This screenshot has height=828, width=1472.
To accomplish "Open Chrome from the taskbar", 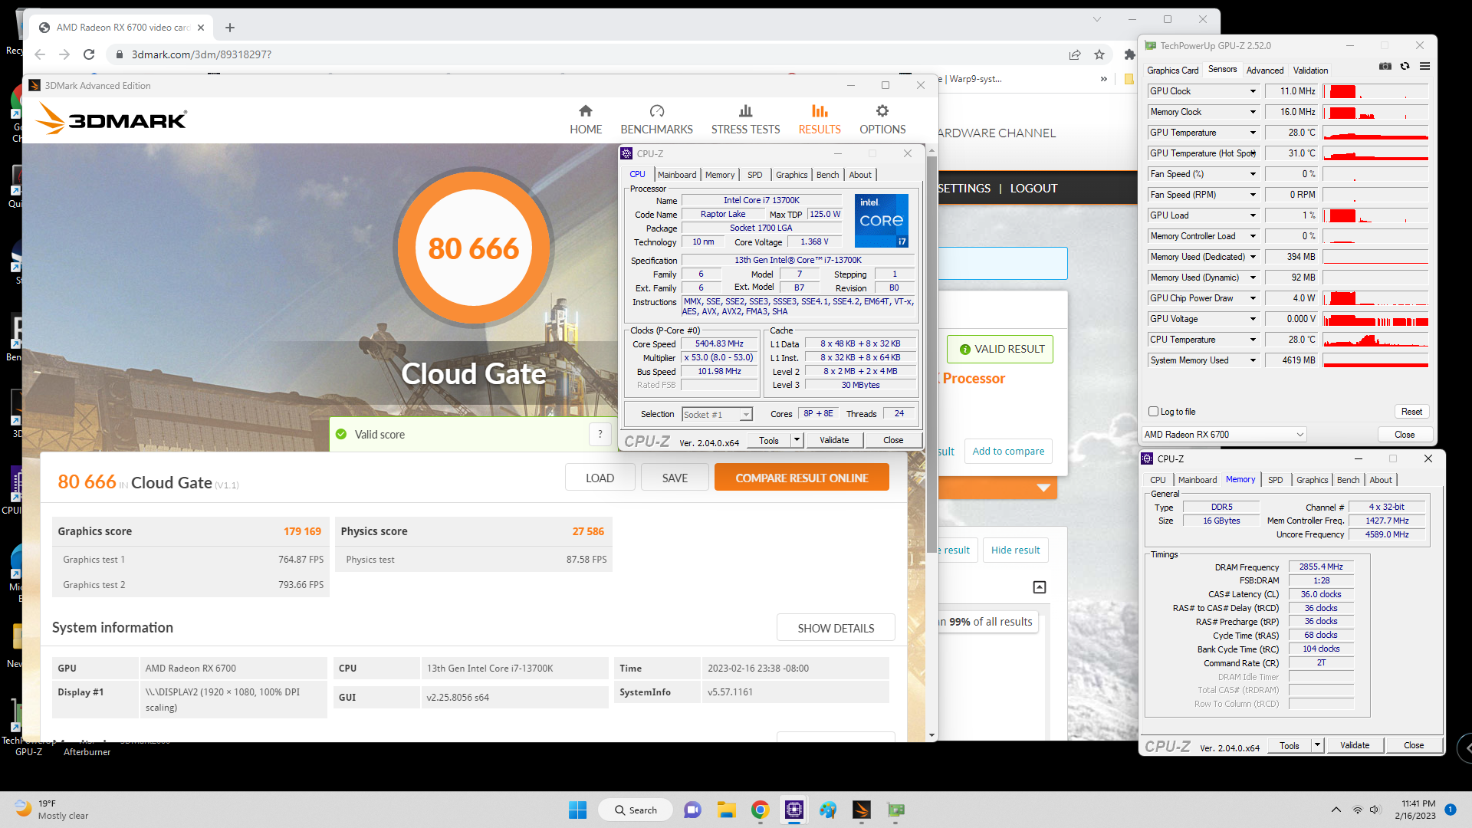I will click(x=760, y=810).
